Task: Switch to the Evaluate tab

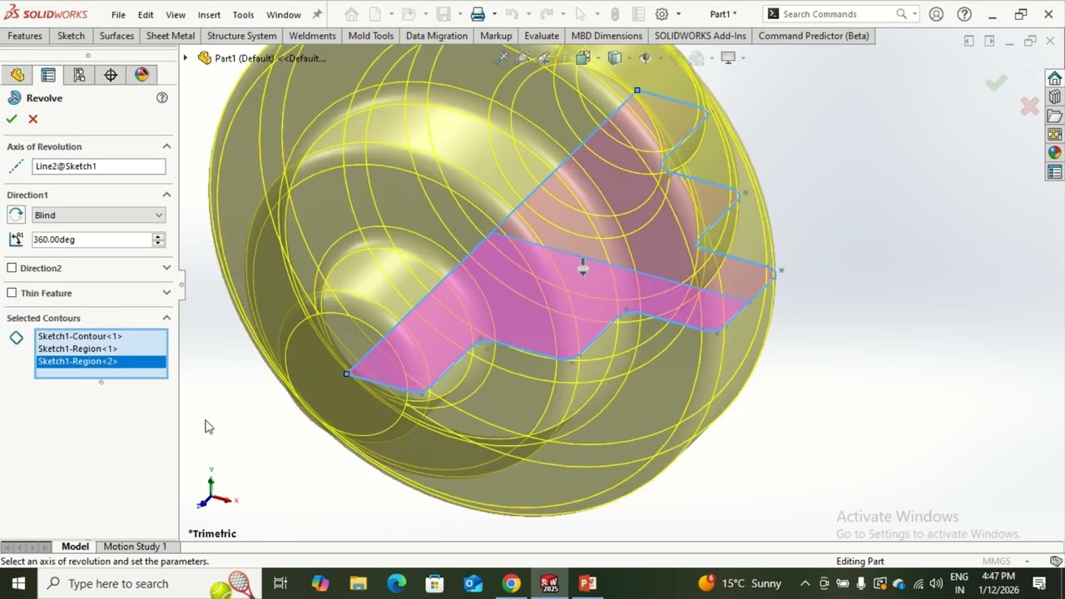Action: coord(541,36)
